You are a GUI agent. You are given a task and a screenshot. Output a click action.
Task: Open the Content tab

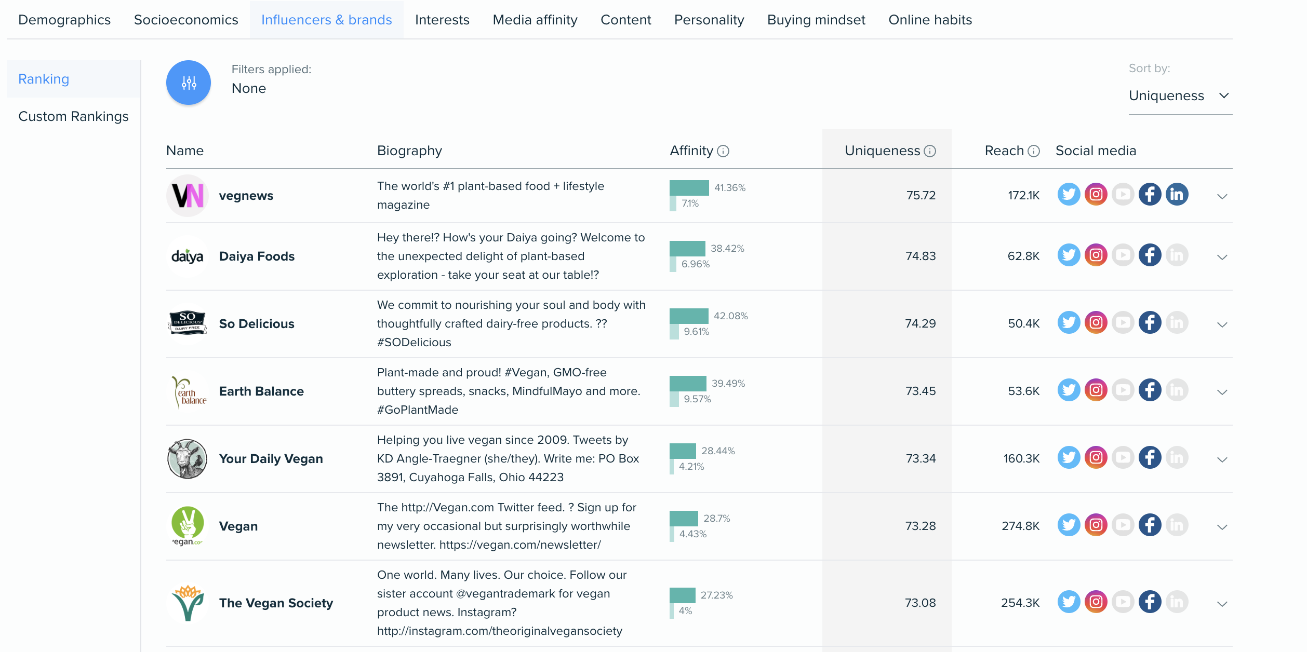point(625,20)
